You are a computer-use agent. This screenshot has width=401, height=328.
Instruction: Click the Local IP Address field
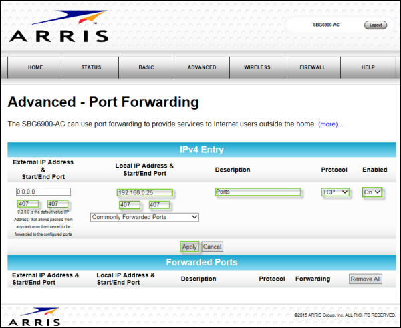click(x=144, y=192)
